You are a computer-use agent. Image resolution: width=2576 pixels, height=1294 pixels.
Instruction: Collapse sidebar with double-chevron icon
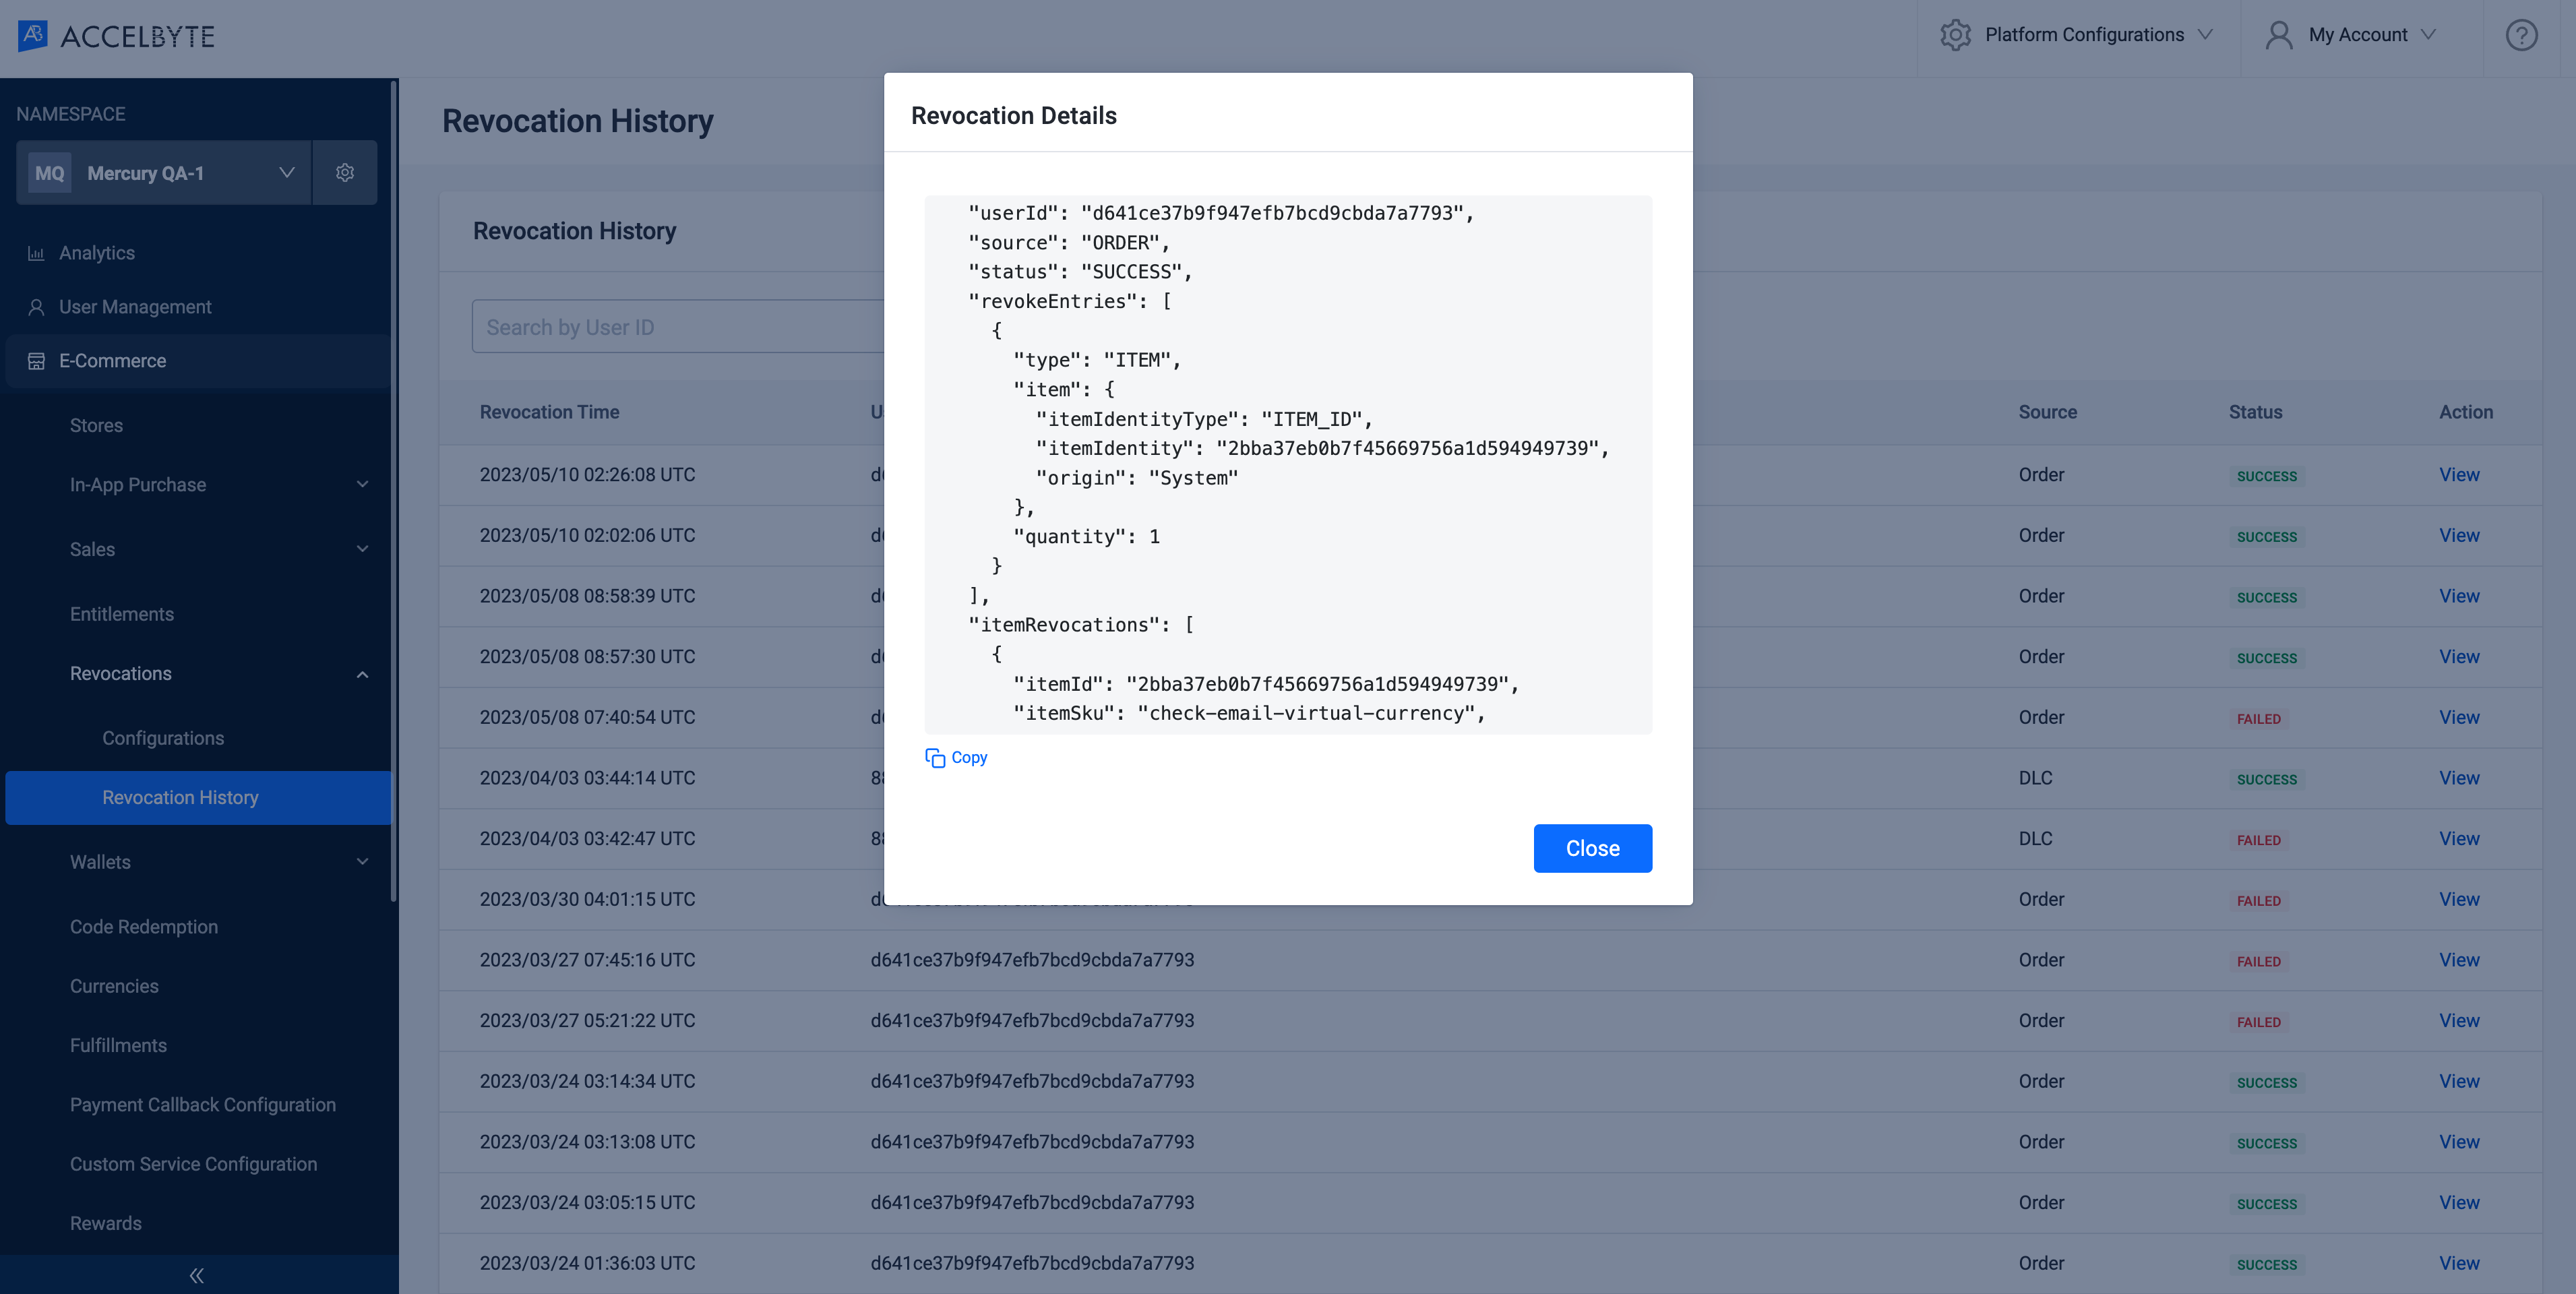click(197, 1275)
